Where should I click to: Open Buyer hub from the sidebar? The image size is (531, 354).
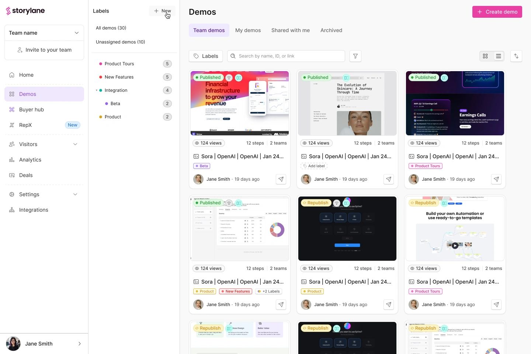click(44, 110)
